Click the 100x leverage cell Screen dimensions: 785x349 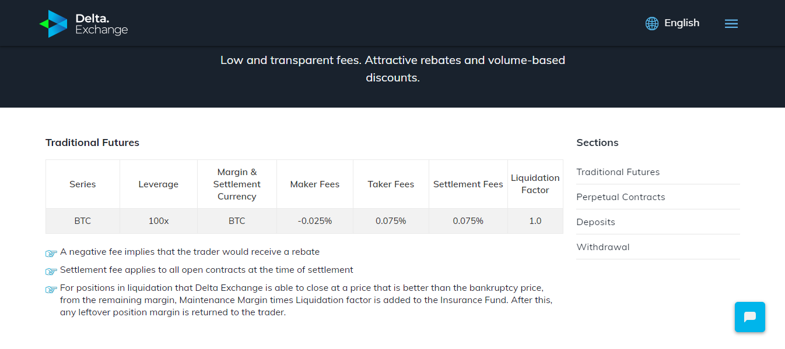pyautogui.click(x=159, y=221)
